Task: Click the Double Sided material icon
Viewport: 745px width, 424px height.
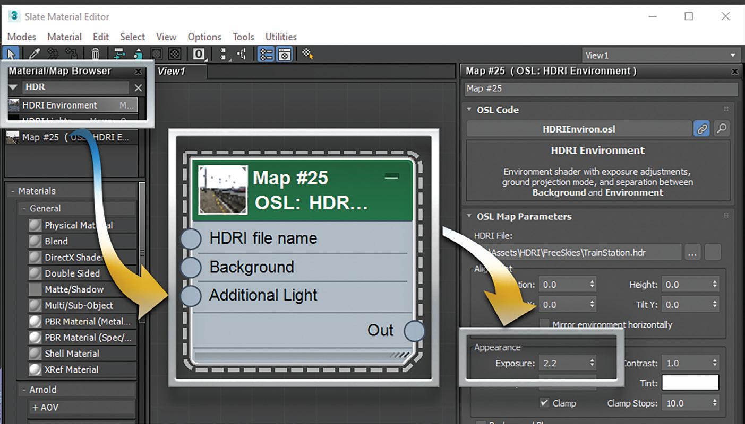Action: [35, 273]
